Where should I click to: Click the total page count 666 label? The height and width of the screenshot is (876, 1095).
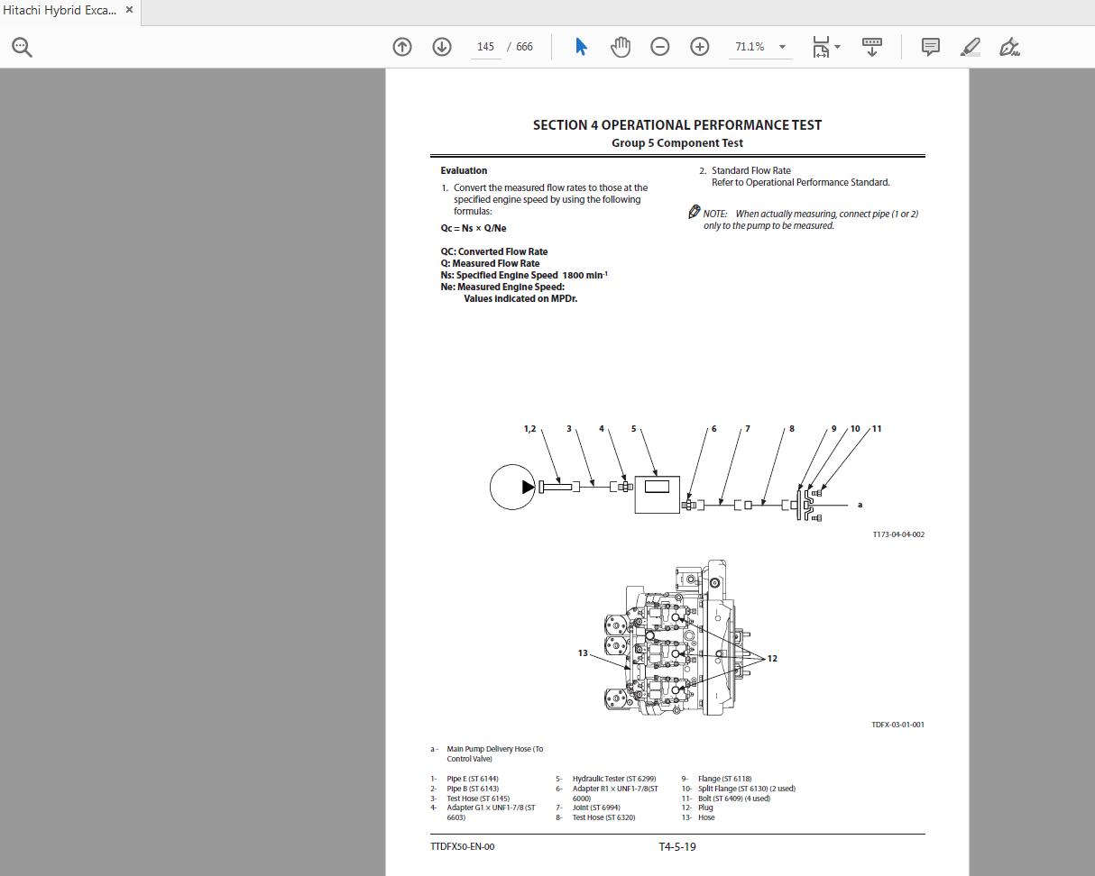coord(524,46)
